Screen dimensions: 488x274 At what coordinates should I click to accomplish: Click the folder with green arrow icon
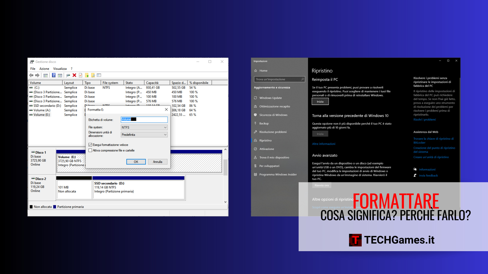pos(87,75)
